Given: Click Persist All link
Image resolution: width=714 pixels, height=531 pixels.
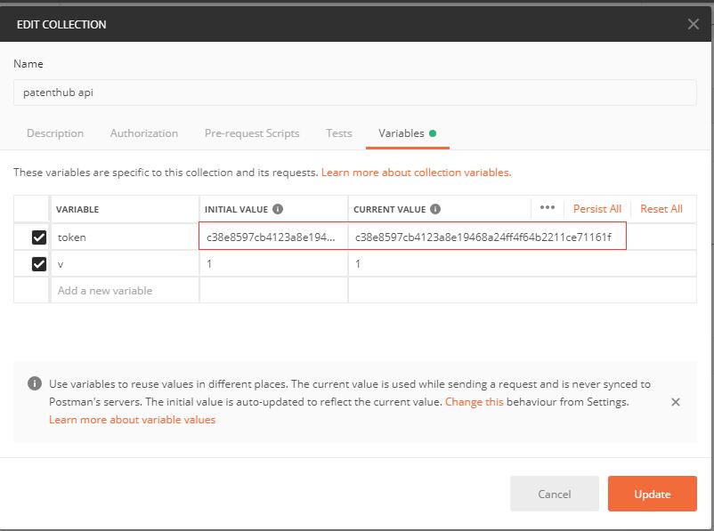Looking at the screenshot, I should click(x=596, y=209).
